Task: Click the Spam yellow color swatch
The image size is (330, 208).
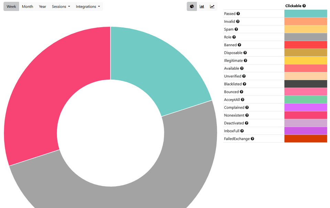Action: pyautogui.click(x=306, y=29)
